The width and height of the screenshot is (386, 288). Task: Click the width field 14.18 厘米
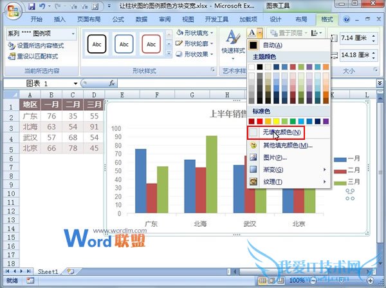pos(355,55)
